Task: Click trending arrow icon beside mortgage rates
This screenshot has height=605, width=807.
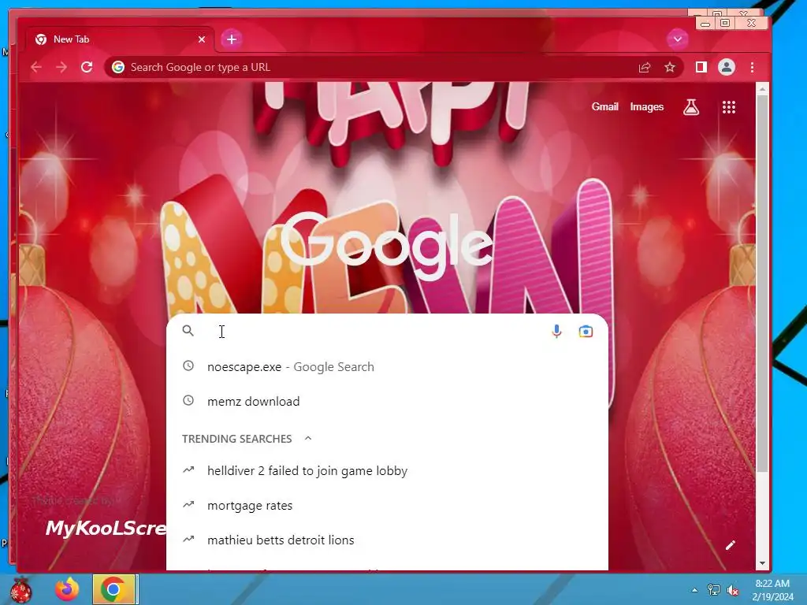Action: [x=188, y=505]
